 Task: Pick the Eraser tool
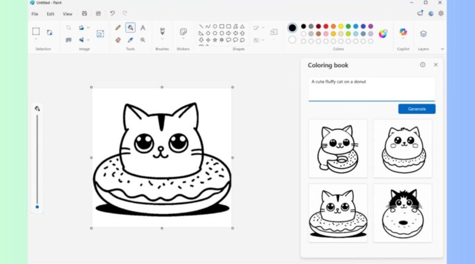[118, 40]
